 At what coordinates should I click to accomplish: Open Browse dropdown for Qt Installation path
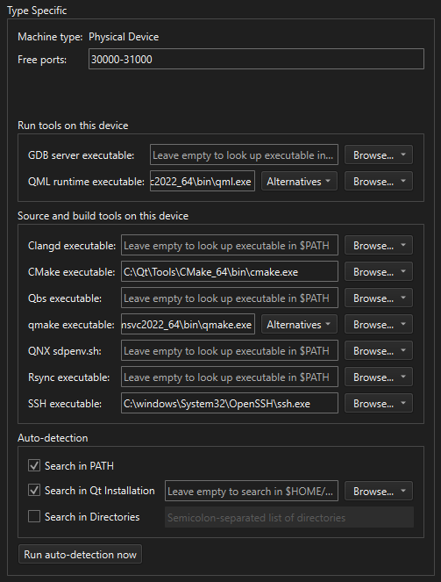[x=379, y=491]
